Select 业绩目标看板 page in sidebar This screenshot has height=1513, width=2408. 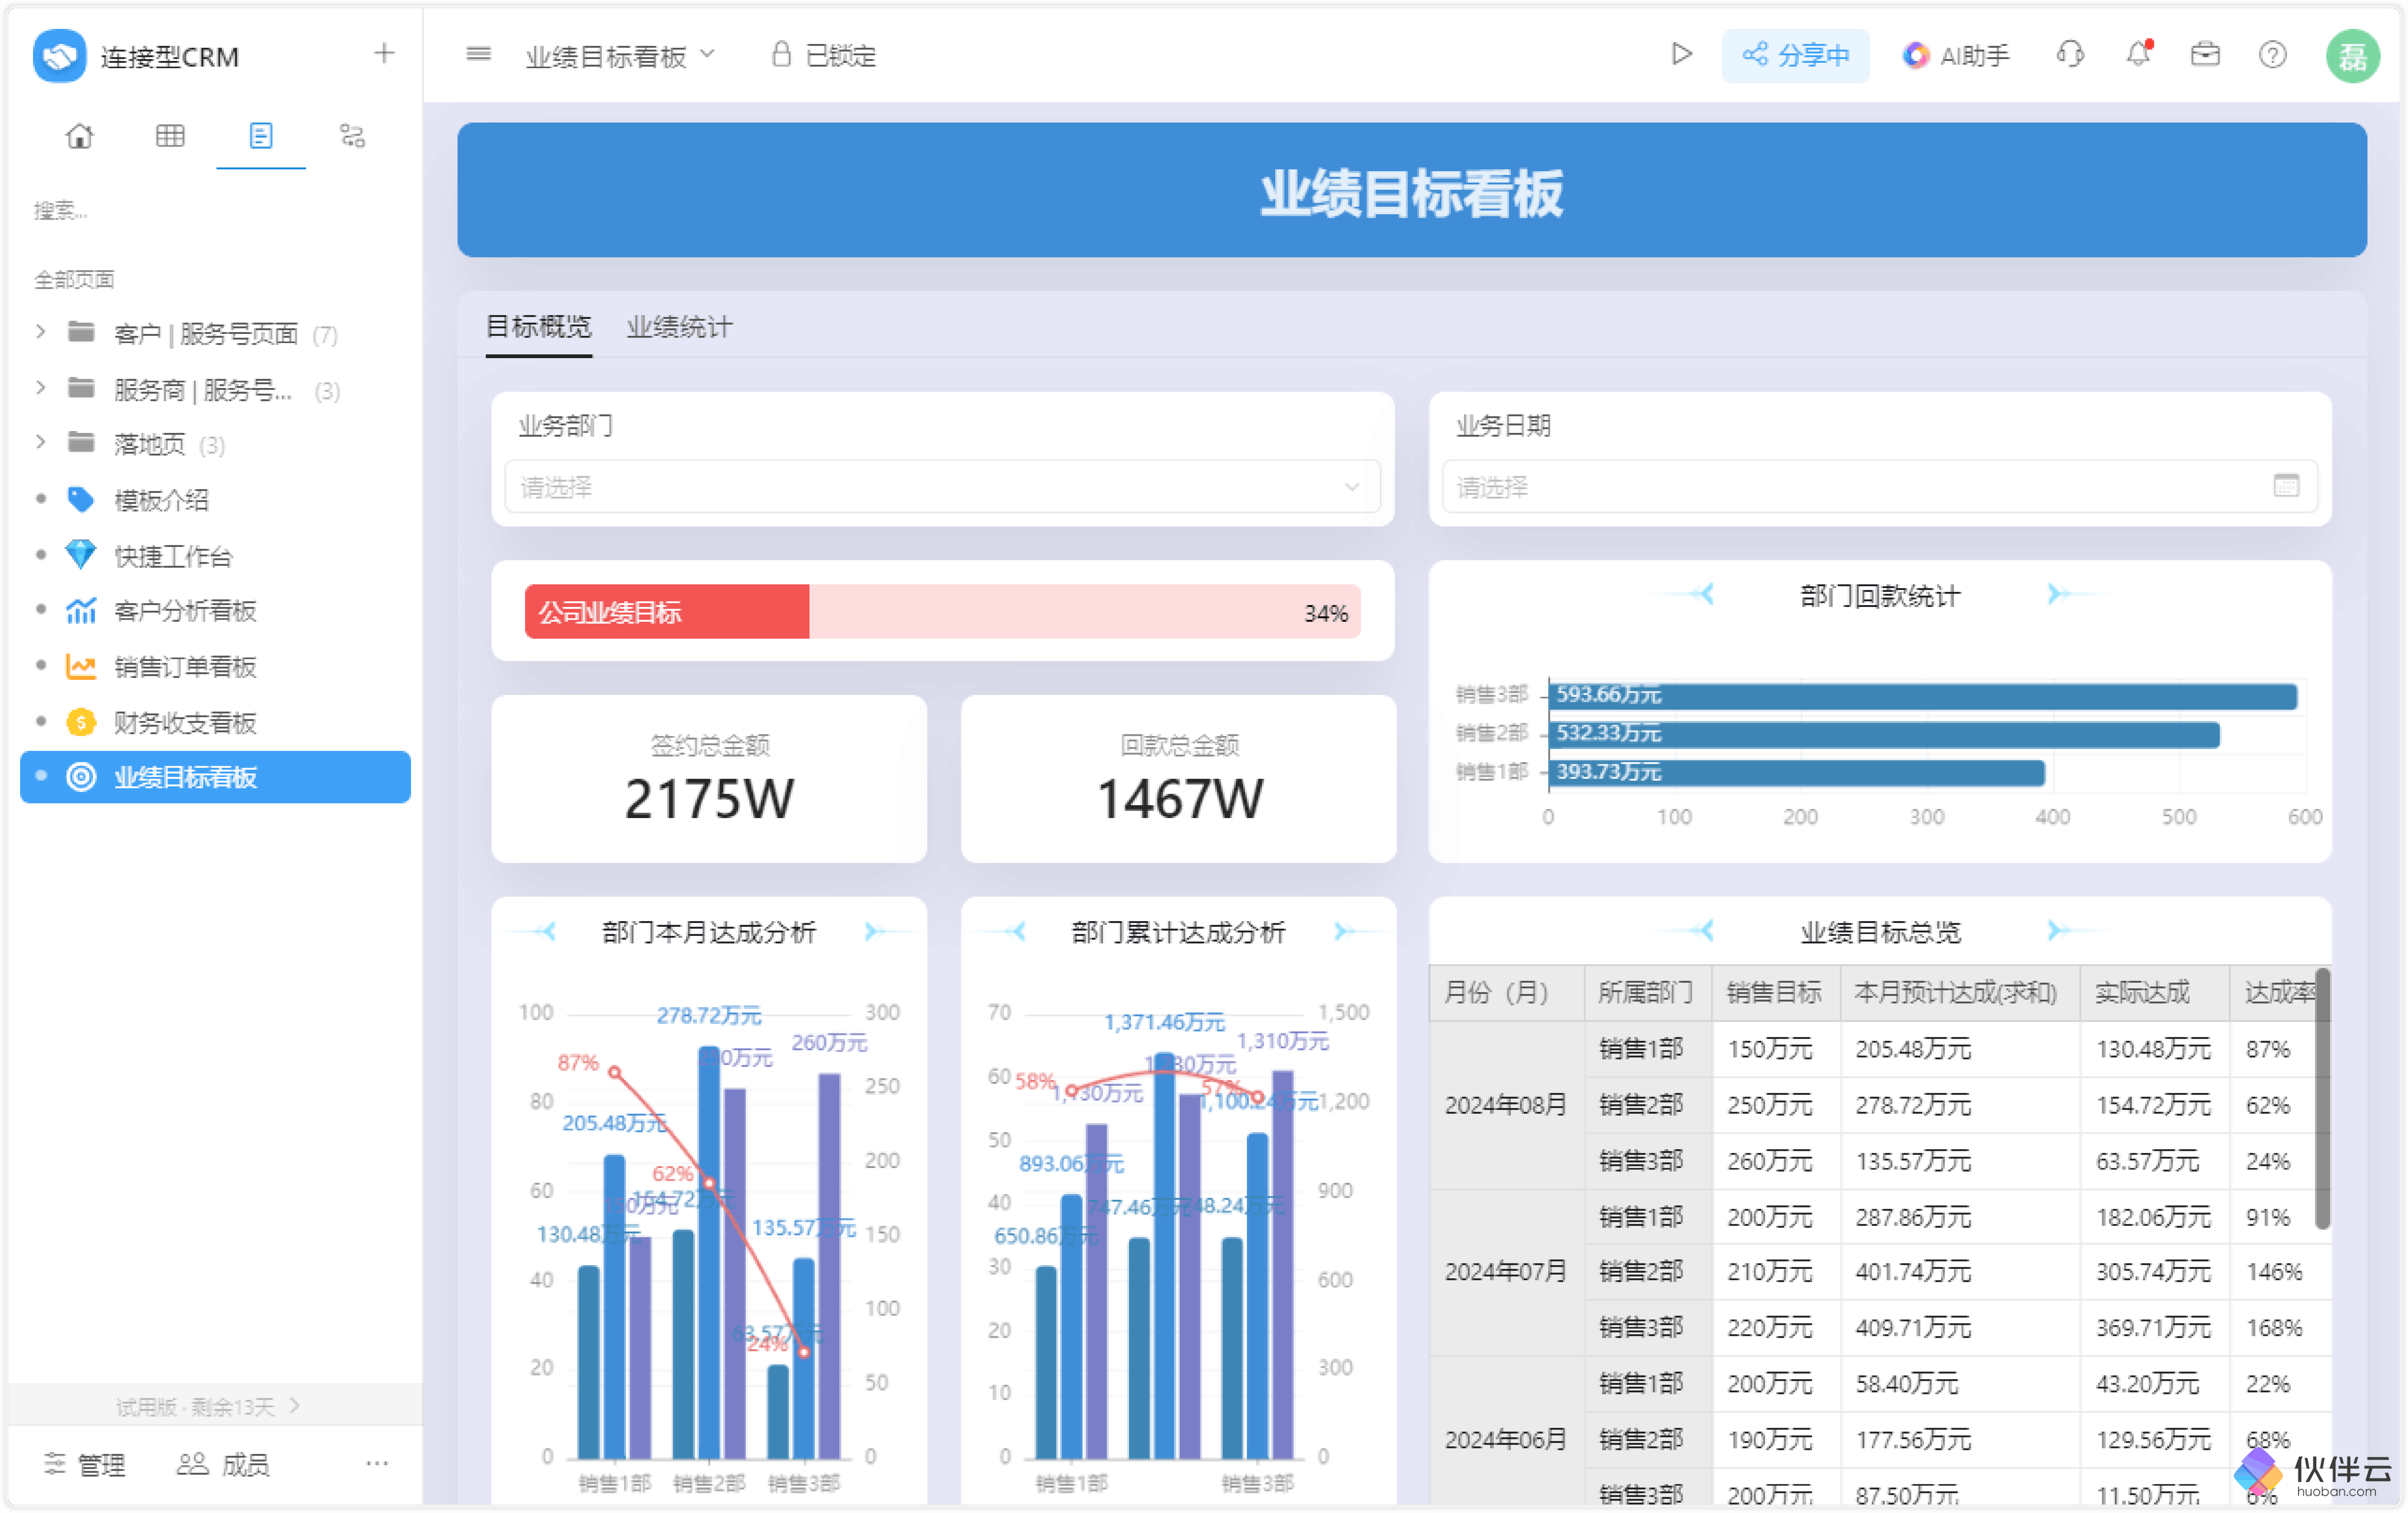[215, 777]
